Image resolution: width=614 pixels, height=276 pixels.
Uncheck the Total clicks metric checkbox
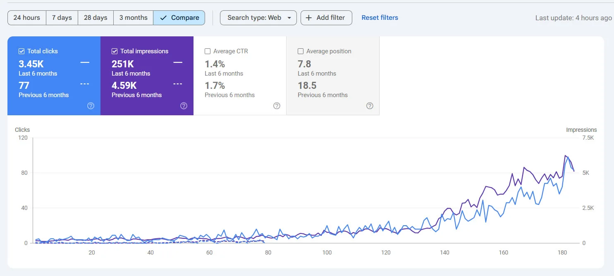(x=22, y=51)
